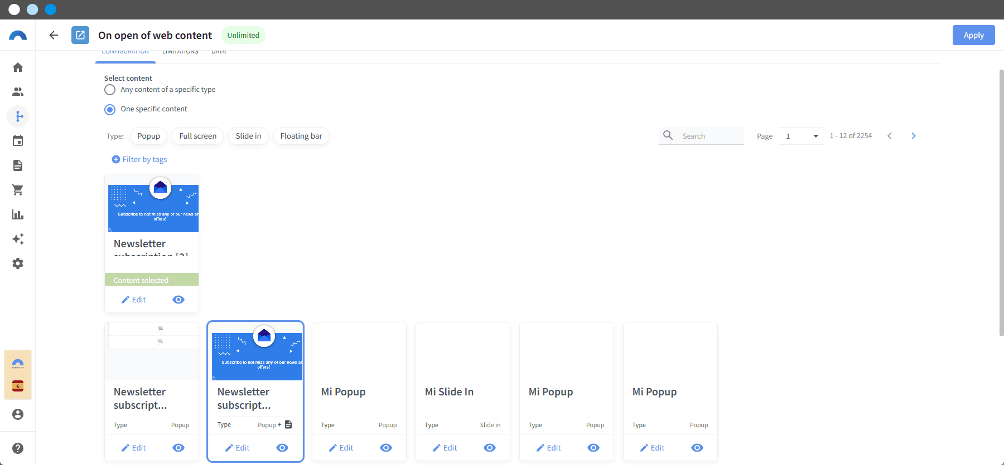The height and width of the screenshot is (465, 1004).
Task: Preview the first Newsletter subscript... Popup card
Action: [178, 448]
